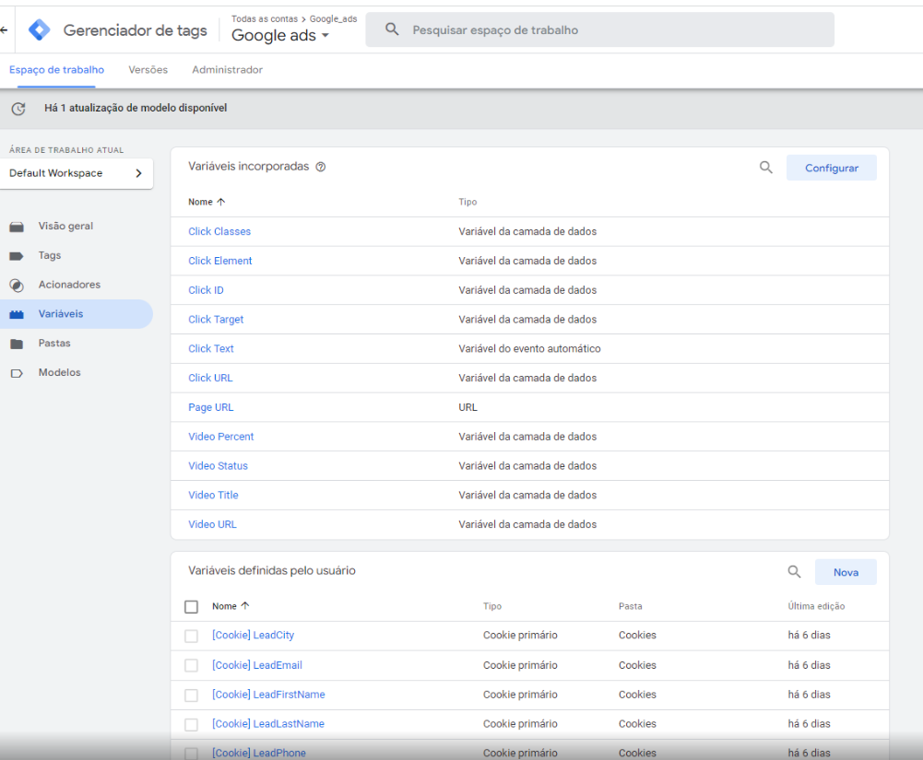Open the Video Title variable
The image size is (923, 760).
pos(213,495)
